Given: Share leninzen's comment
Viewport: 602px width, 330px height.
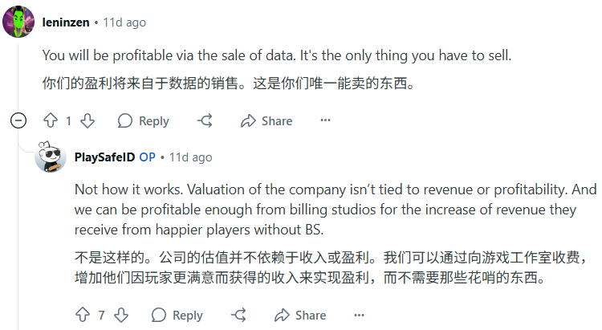Looking at the screenshot, I should click(266, 120).
